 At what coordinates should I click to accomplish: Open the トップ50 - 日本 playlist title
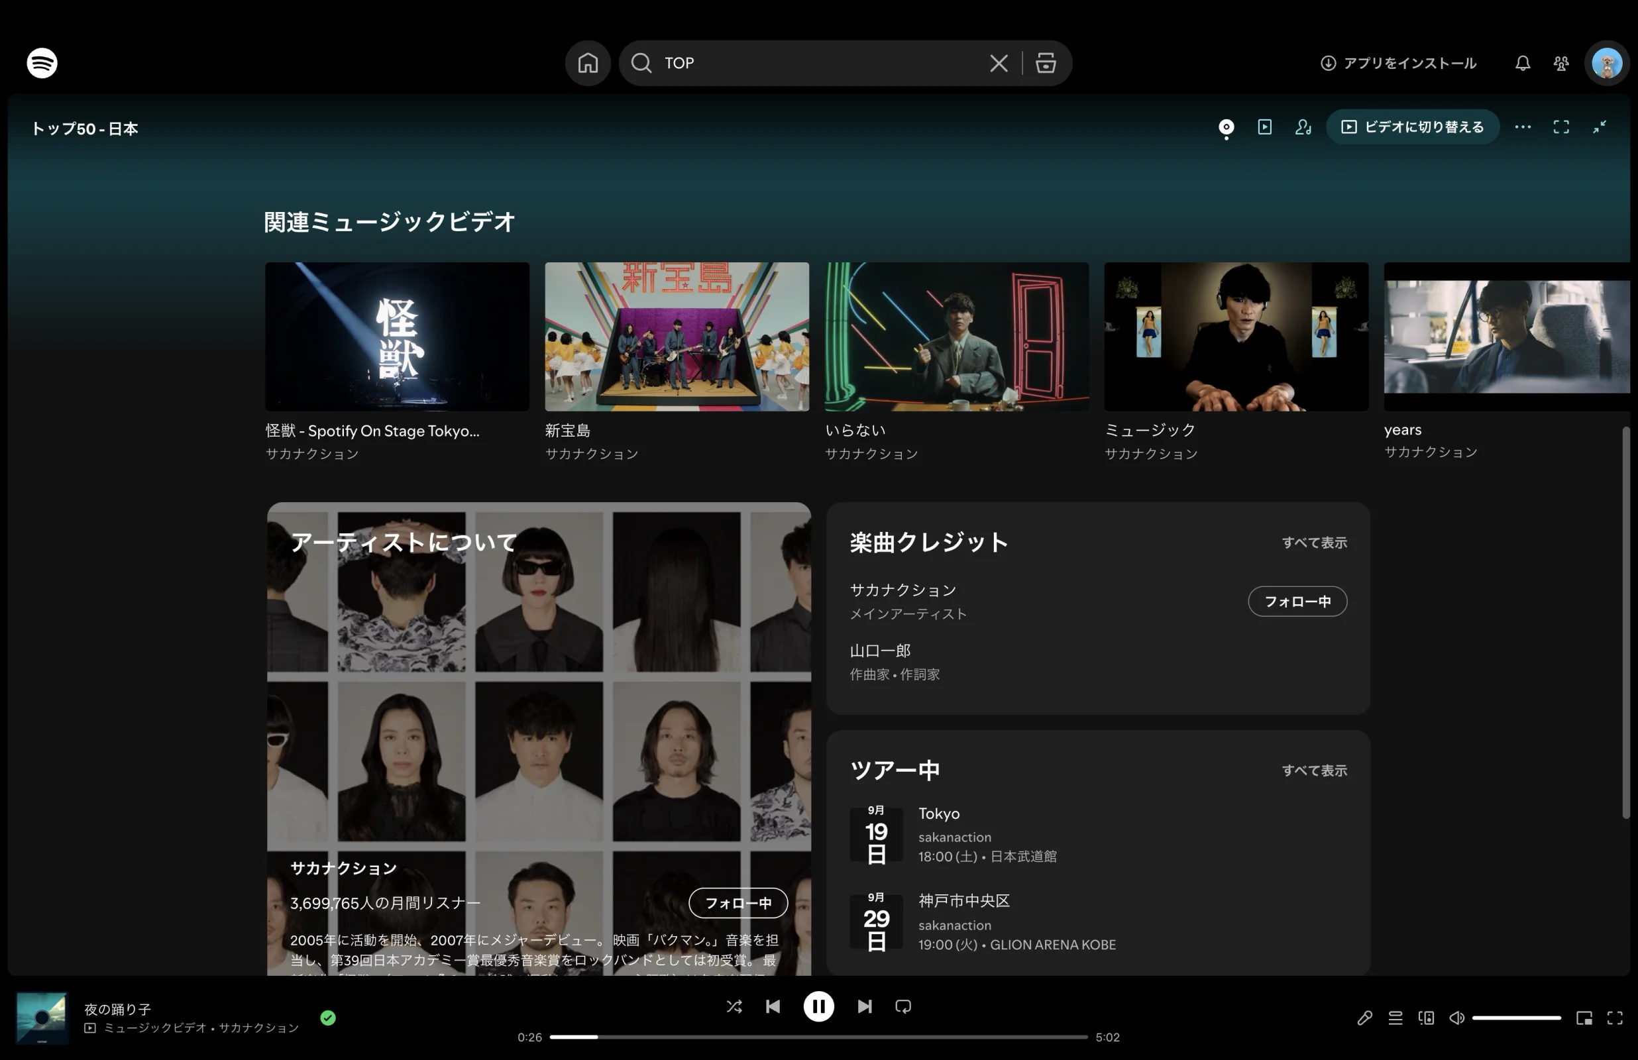tap(85, 129)
